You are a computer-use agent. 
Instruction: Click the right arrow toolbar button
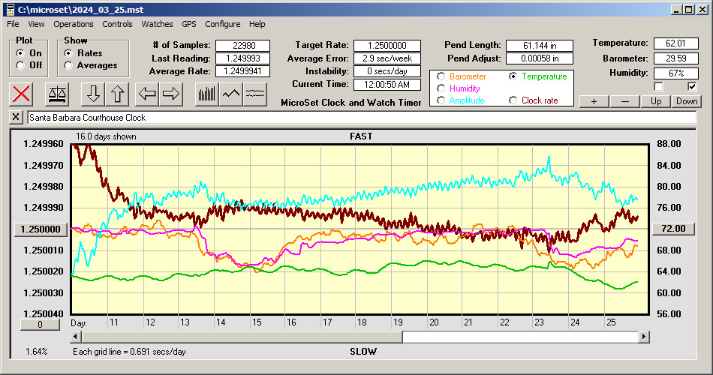pyautogui.click(x=171, y=94)
